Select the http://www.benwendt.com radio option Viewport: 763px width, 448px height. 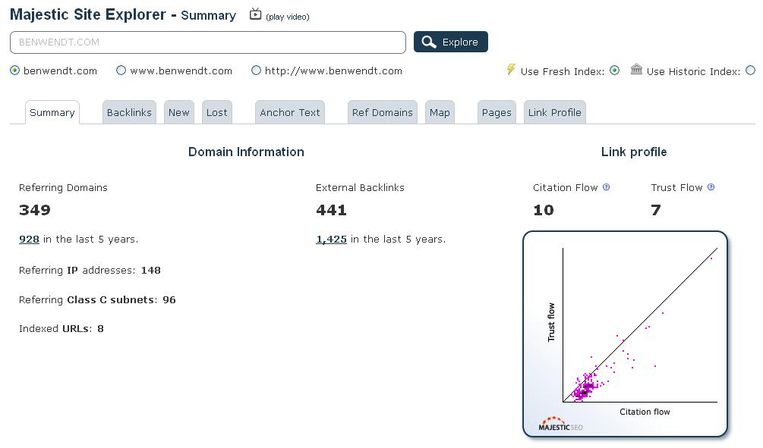click(x=256, y=70)
